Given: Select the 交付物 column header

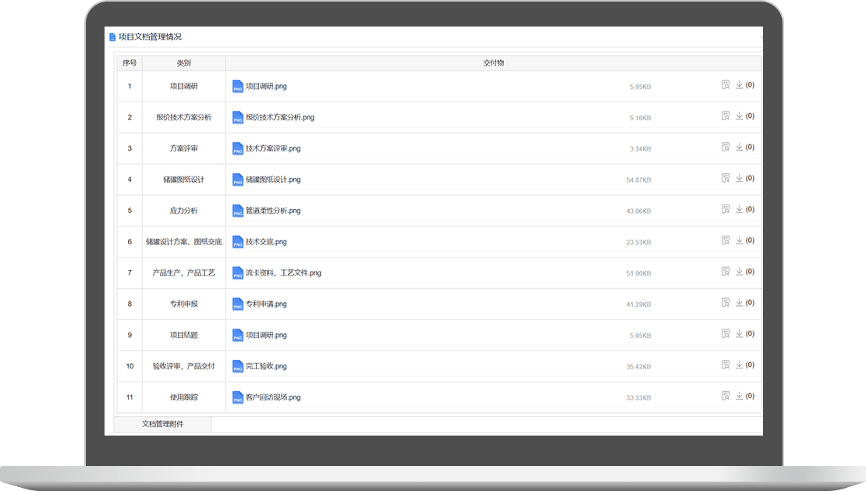Looking at the screenshot, I should (x=493, y=63).
